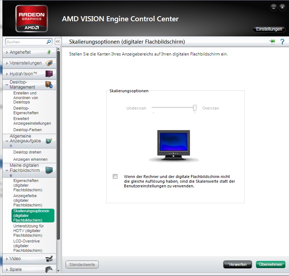Click Übernehmen to apply settings

(271, 264)
